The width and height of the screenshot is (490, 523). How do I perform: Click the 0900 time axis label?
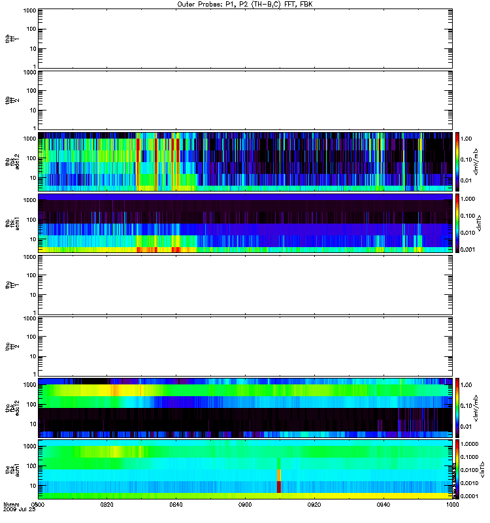click(245, 505)
